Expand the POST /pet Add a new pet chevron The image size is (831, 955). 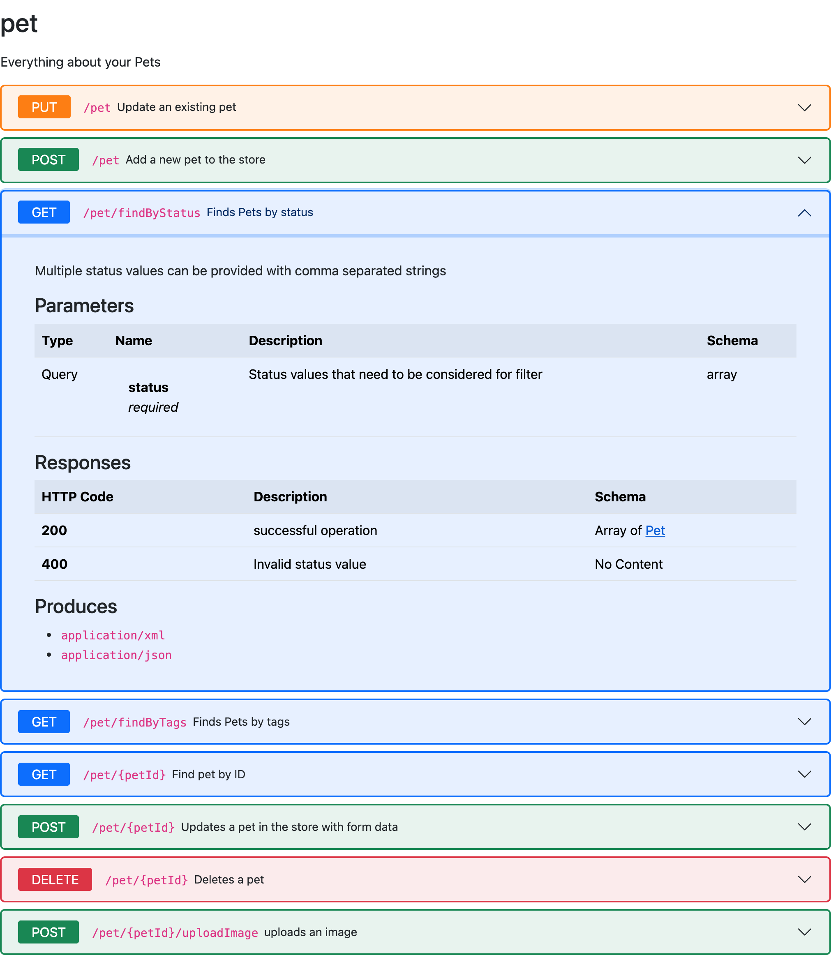(804, 160)
